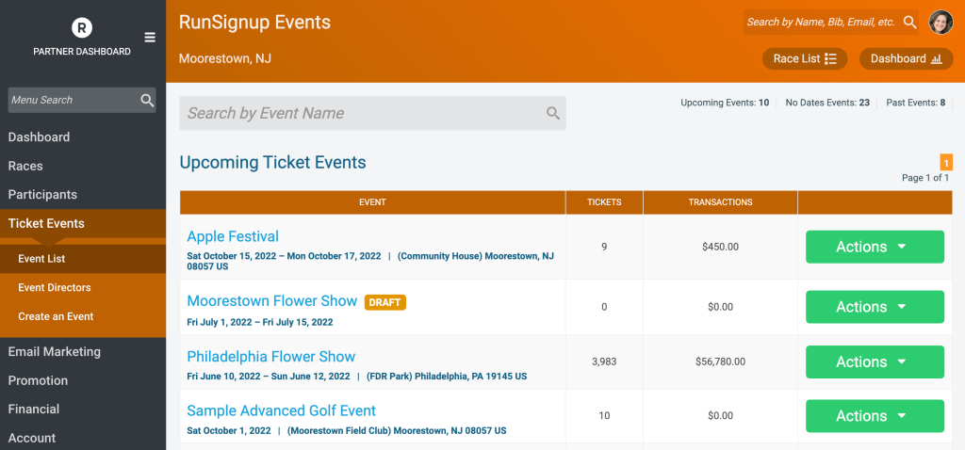The image size is (965, 450).
Task: Click the RunSignup Events title
Action: (254, 23)
